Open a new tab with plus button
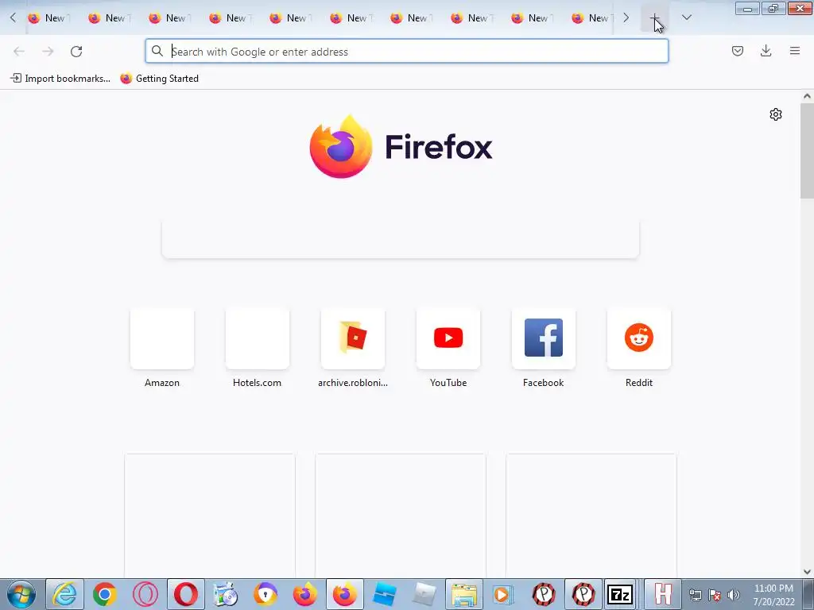Screen dimensions: 814x610 (655, 18)
